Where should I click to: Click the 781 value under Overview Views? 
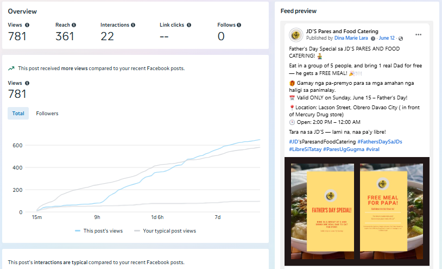pyautogui.click(x=17, y=36)
